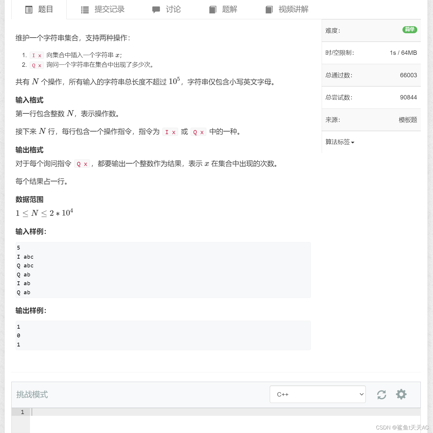Click the green 简单 difficulty badge
This screenshot has width=433, height=433.
click(x=409, y=30)
